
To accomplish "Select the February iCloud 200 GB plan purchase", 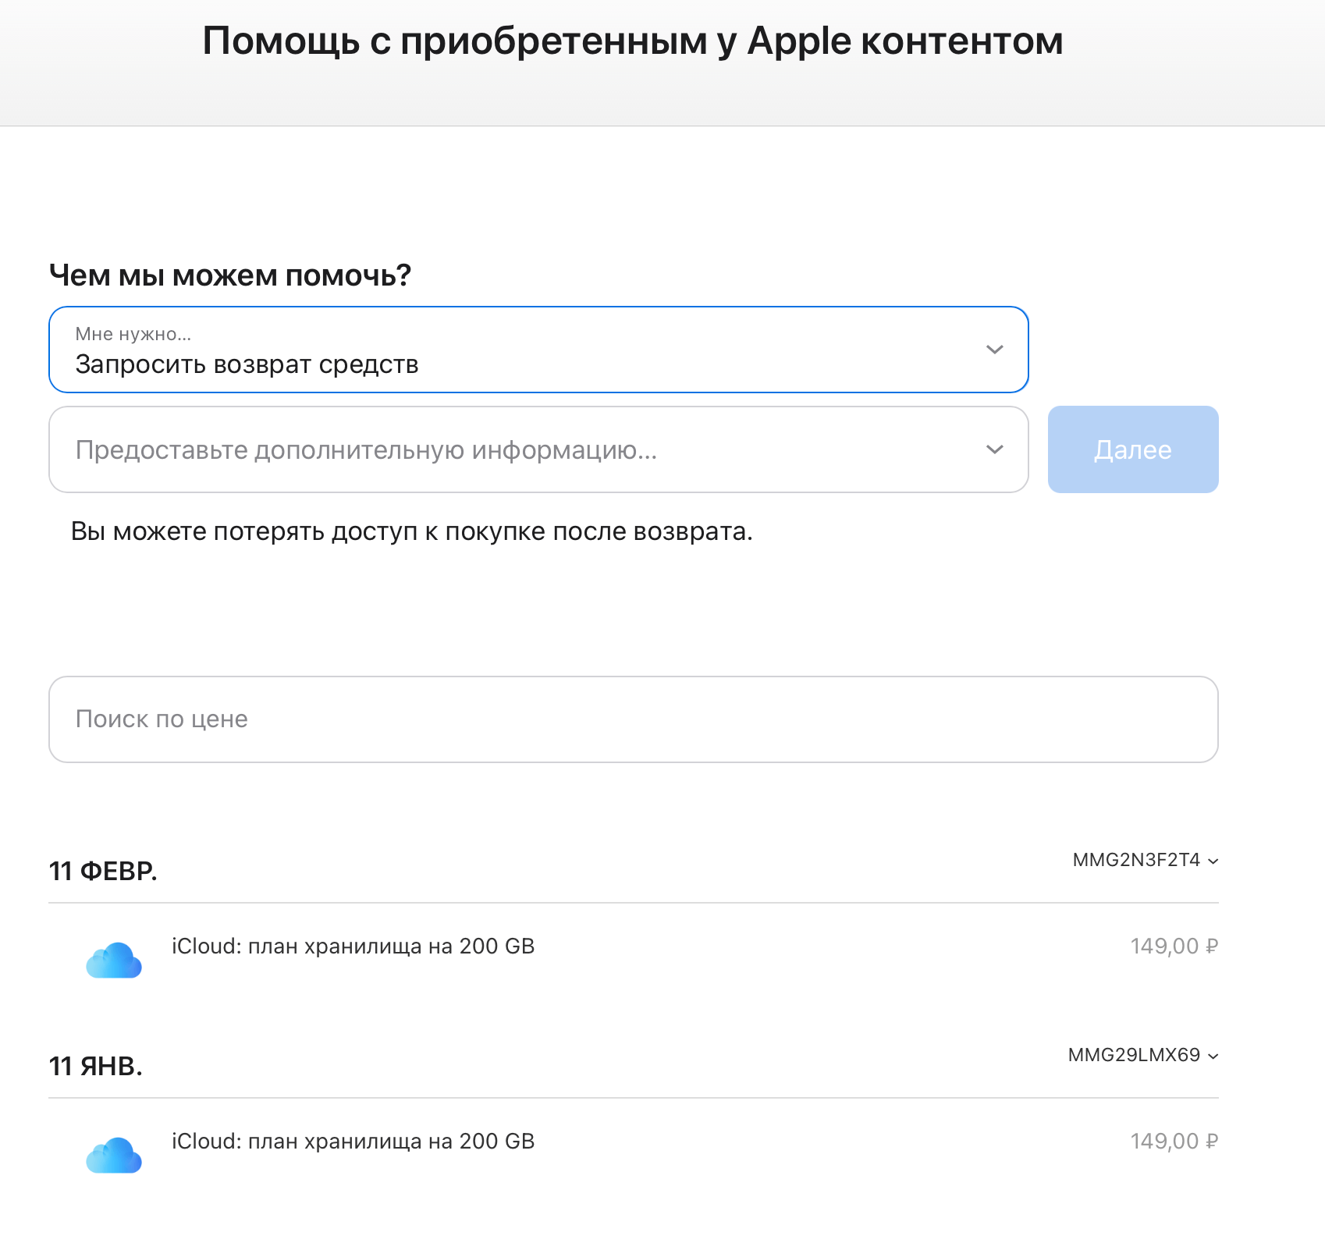I will (x=353, y=946).
